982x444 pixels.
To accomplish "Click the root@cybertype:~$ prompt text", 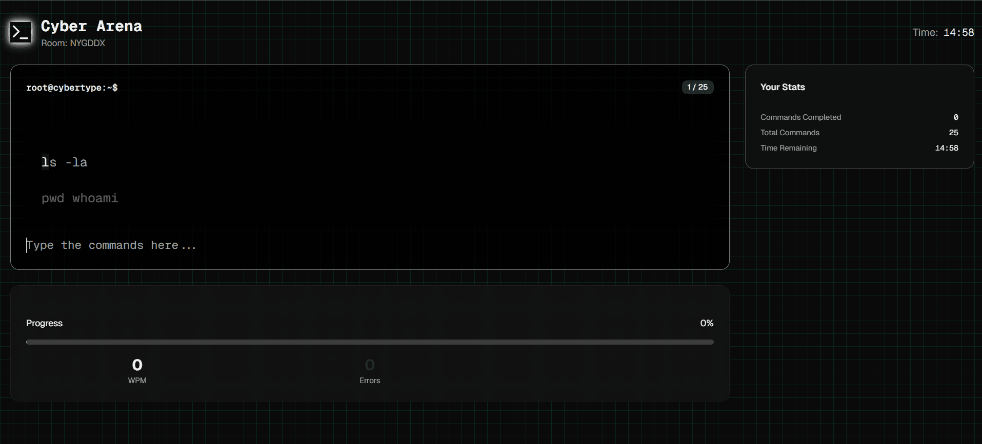I will click(x=72, y=88).
